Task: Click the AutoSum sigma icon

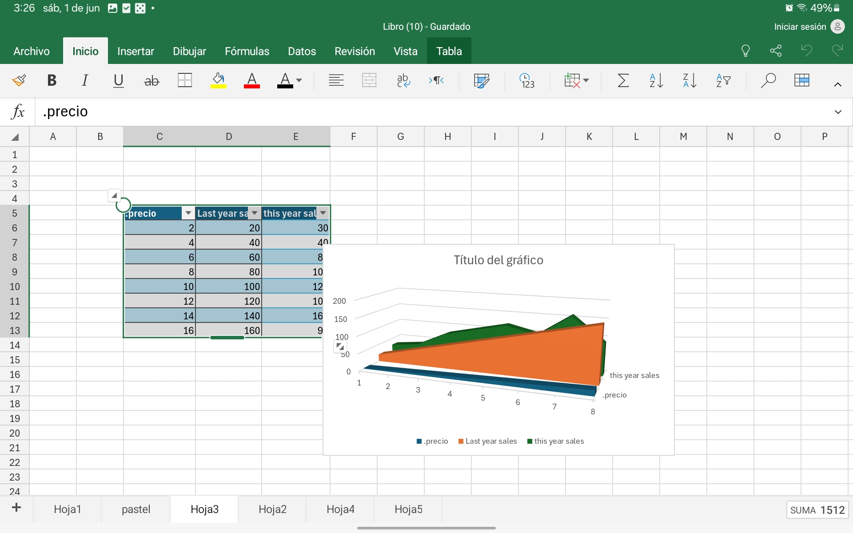Action: click(x=623, y=80)
